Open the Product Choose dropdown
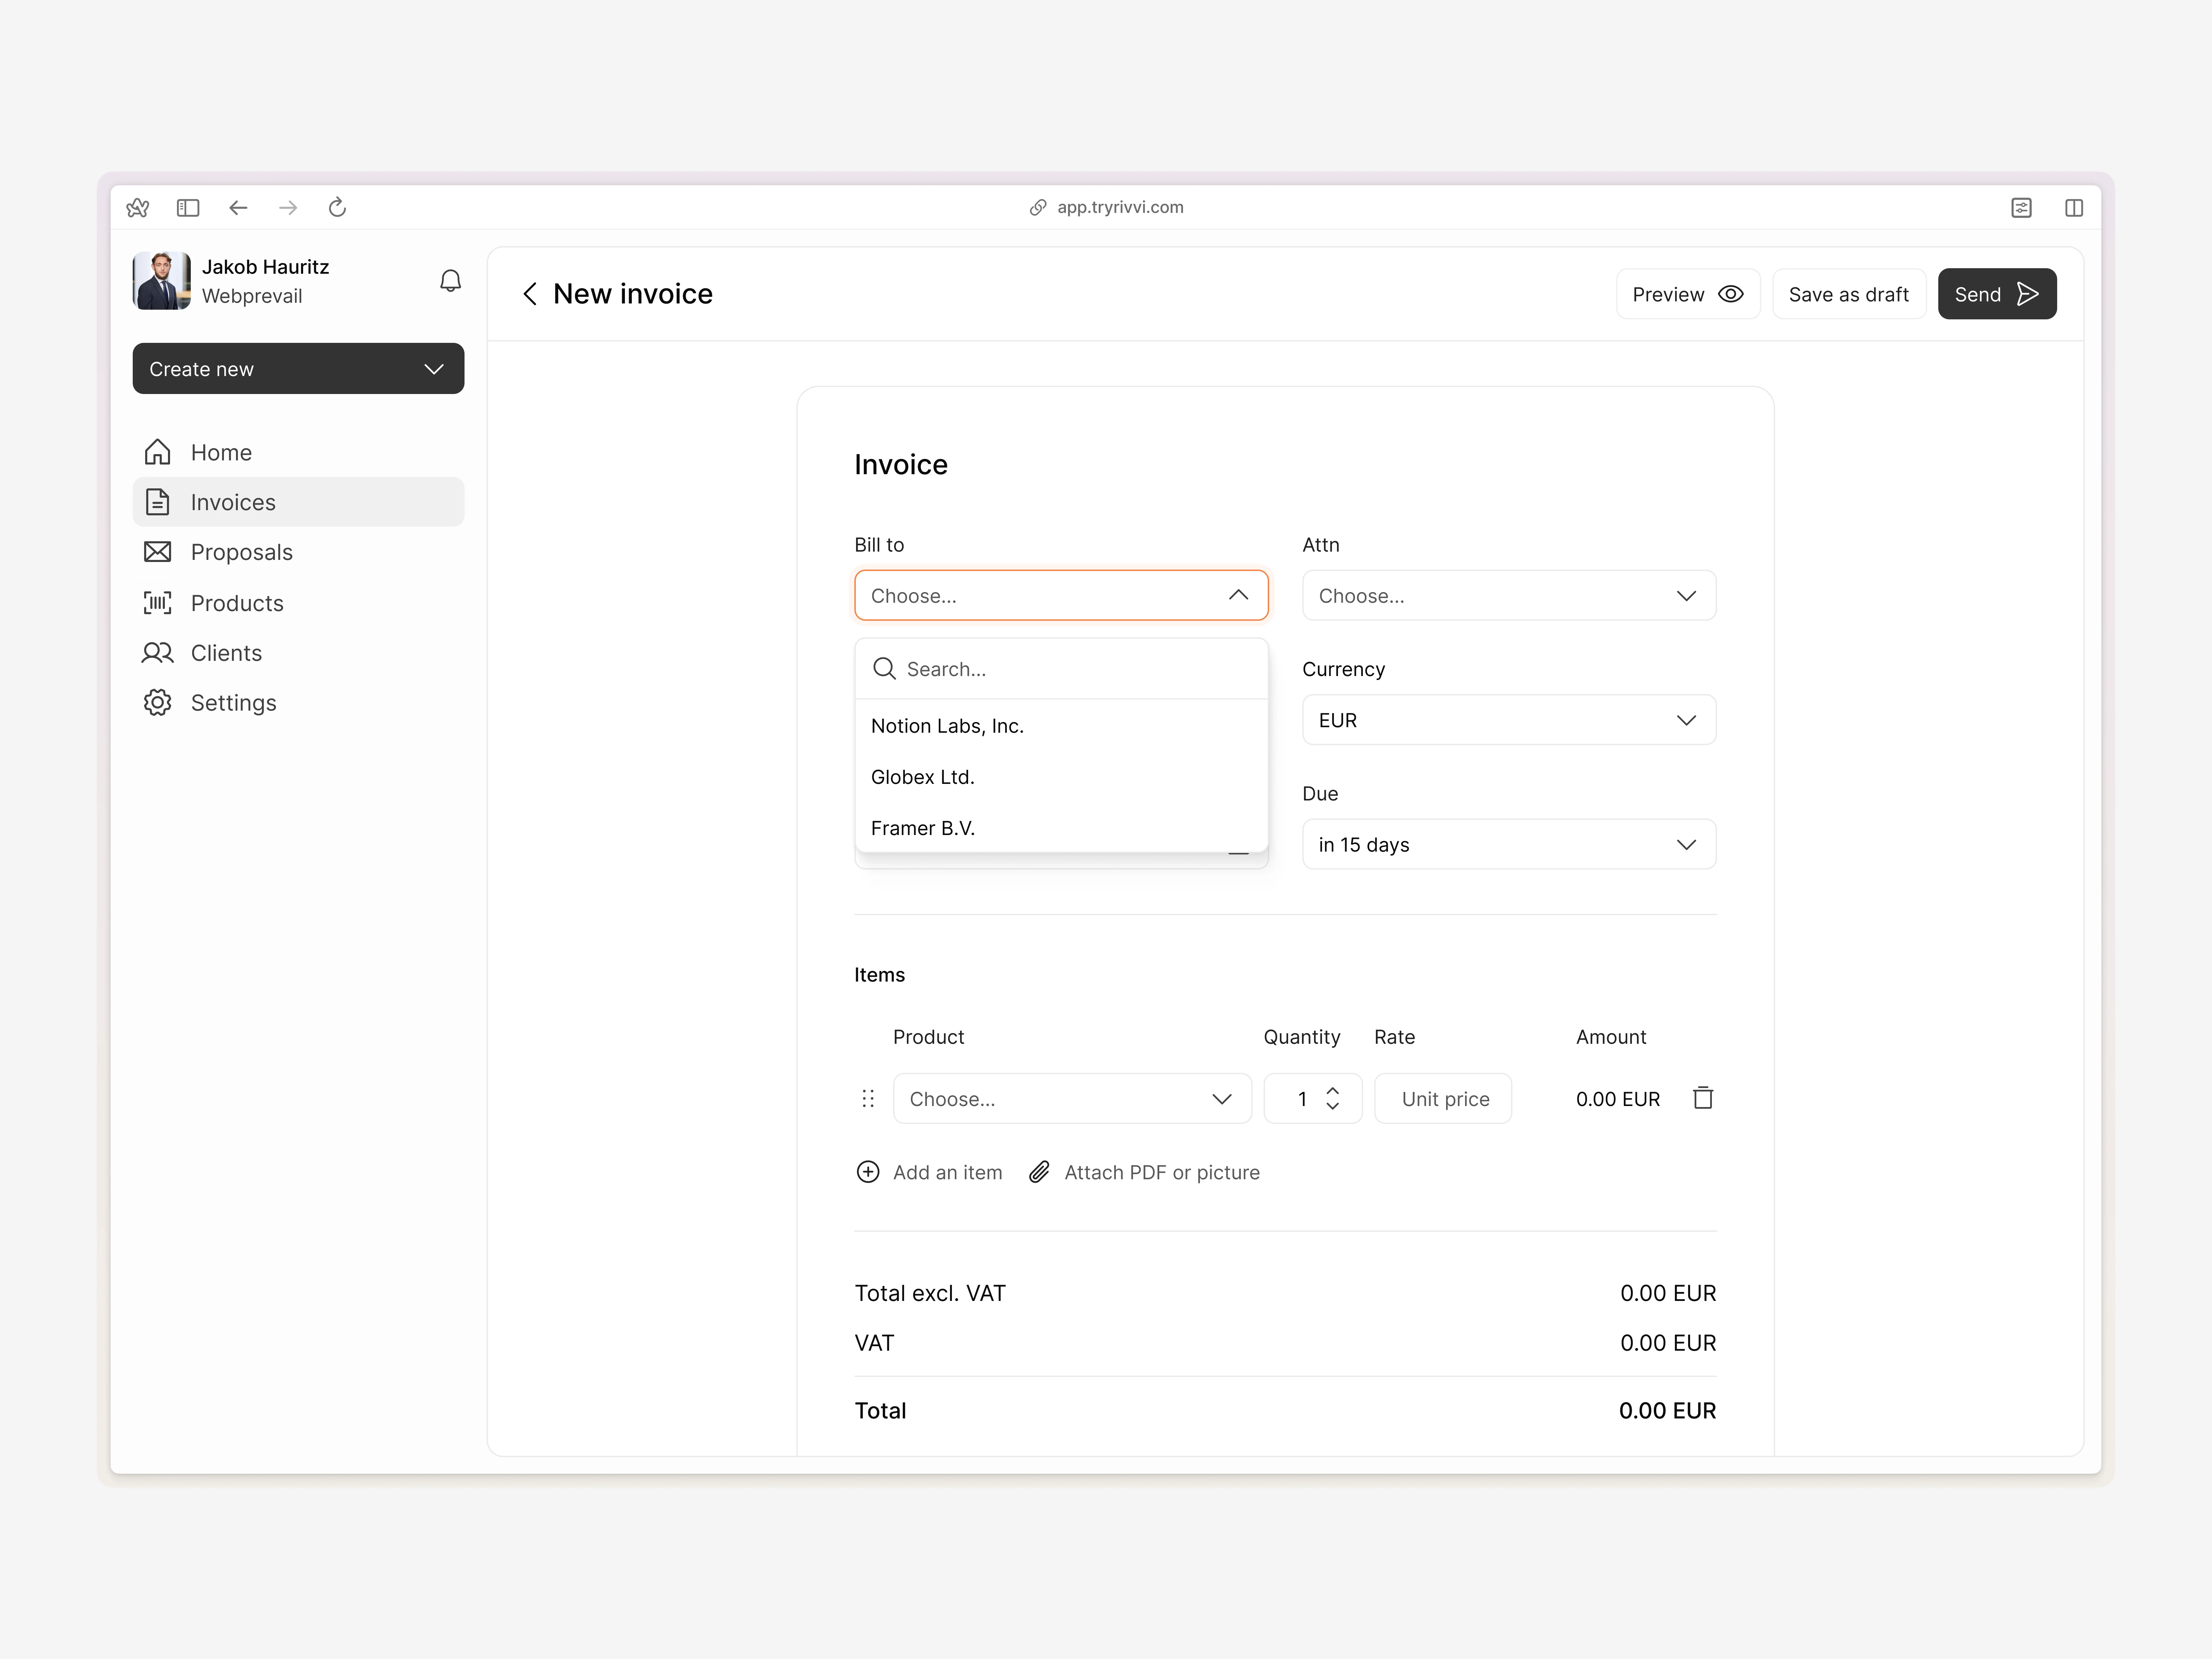 point(1072,1099)
